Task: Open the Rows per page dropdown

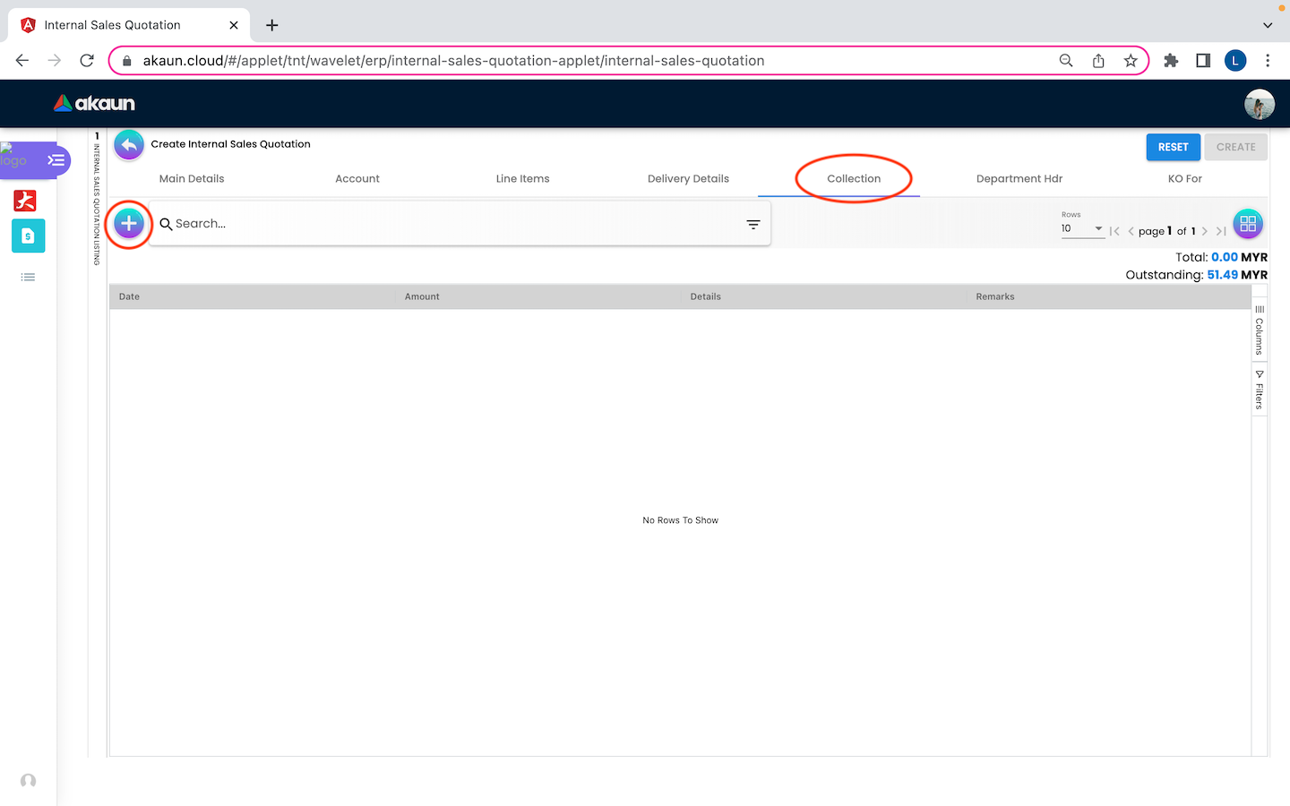Action: (1083, 228)
